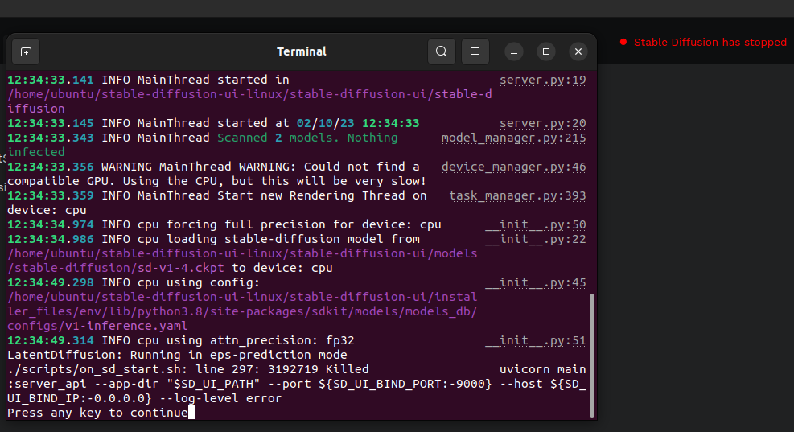
Task: Open the task_manager.py:393 source link
Action: coord(517,196)
